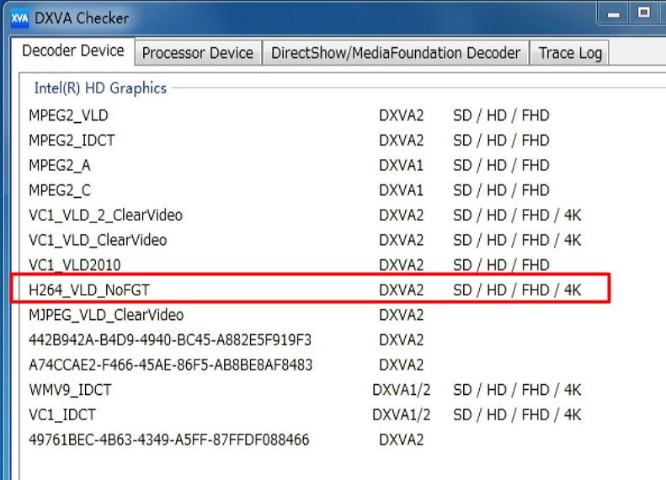Image resolution: width=666 pixels, height=480 pixels.
Task: Select the highlighted H264_VLD_NoFGT row
Action: click(x=89, y=291)
